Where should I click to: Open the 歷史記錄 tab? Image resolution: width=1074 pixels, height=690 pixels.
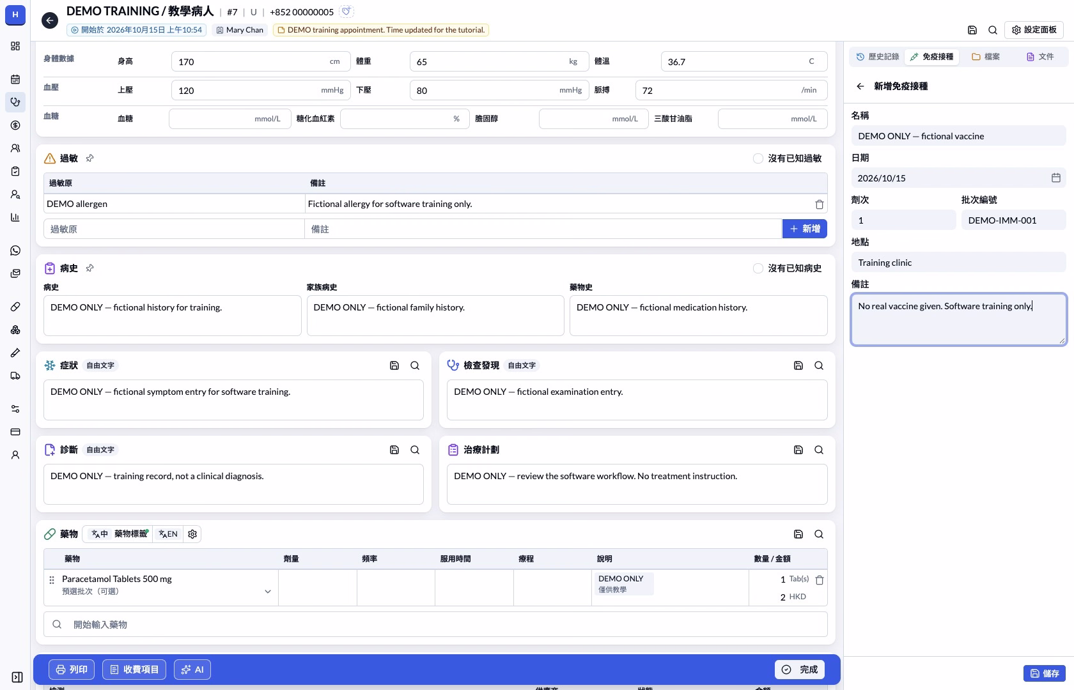[878, 57]
